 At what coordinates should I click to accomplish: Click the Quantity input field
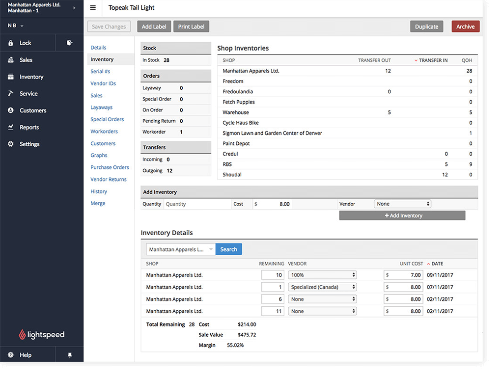click(196, 204)
